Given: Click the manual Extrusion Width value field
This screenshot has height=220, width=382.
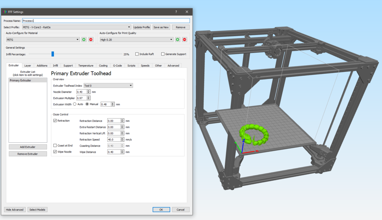Looking at the screenshot, I should pyautogui.click(x=106, y=104).
